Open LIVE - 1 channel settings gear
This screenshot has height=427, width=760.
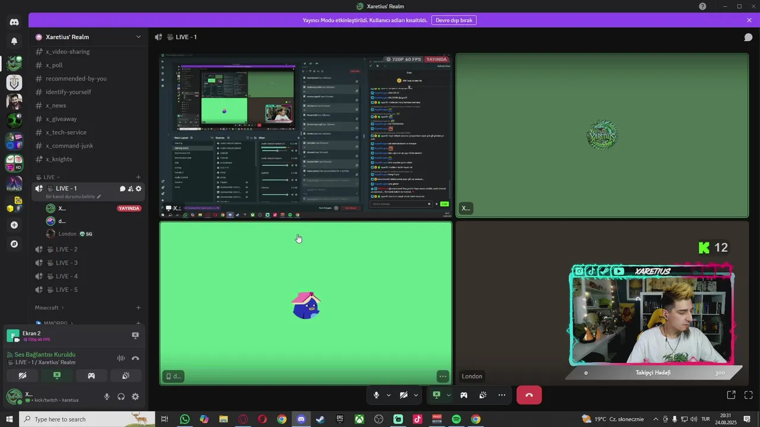click(x=138, y=189)
